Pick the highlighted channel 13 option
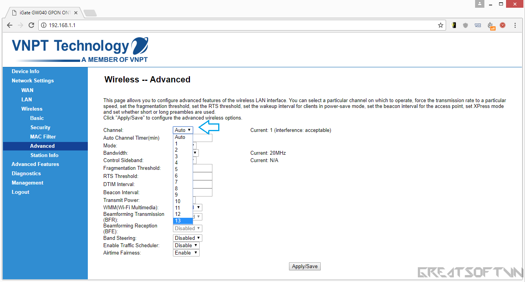This screenshot has height=282, width=525. (x=183, y=221)
